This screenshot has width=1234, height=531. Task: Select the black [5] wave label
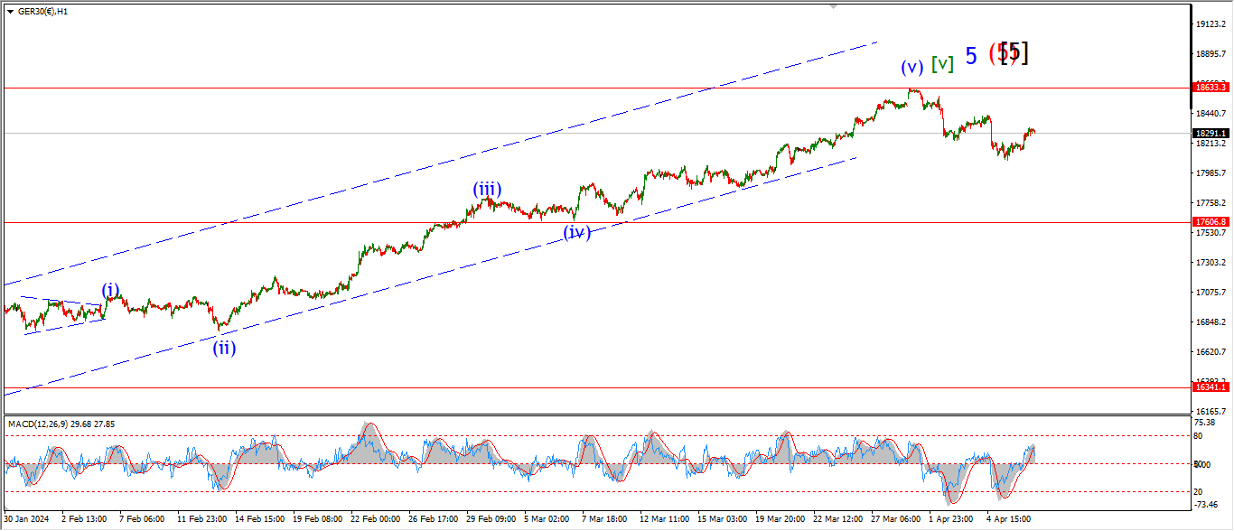click(1015, 52)
